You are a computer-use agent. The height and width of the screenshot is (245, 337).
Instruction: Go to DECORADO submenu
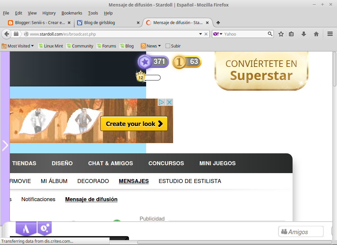coord(93,181)
